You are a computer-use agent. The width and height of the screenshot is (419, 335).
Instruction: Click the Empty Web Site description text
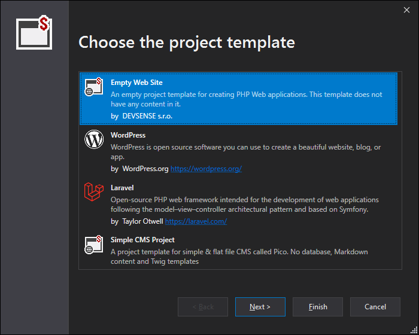pos(247,99)
